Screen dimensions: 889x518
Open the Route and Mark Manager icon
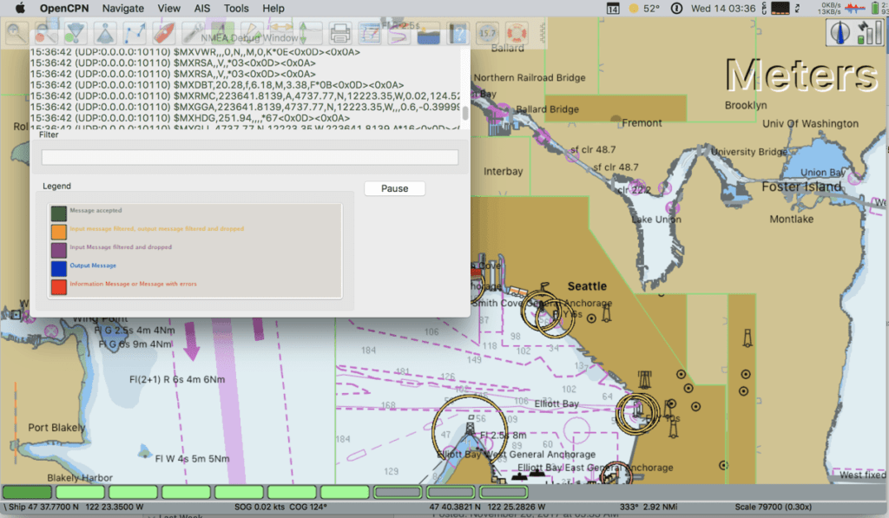tap(370, 34)
